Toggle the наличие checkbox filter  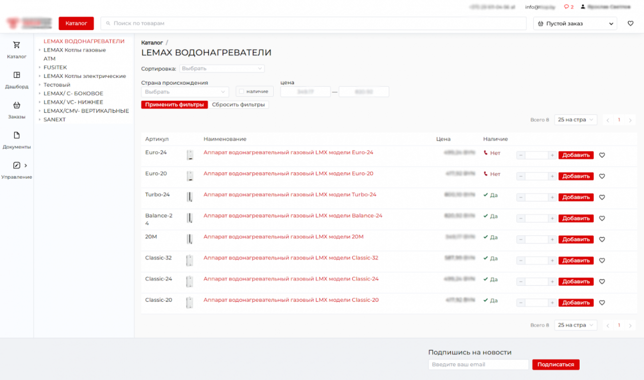(x=242, y=91)
